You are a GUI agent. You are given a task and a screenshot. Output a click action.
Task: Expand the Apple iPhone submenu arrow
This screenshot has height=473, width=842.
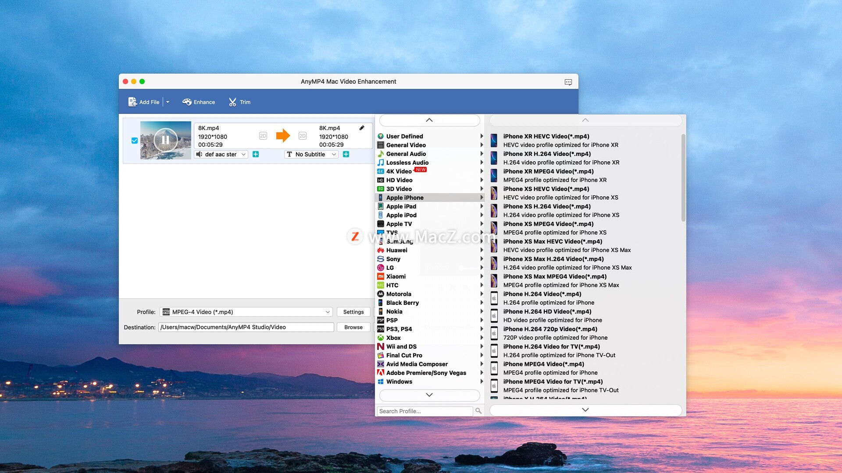481,198
